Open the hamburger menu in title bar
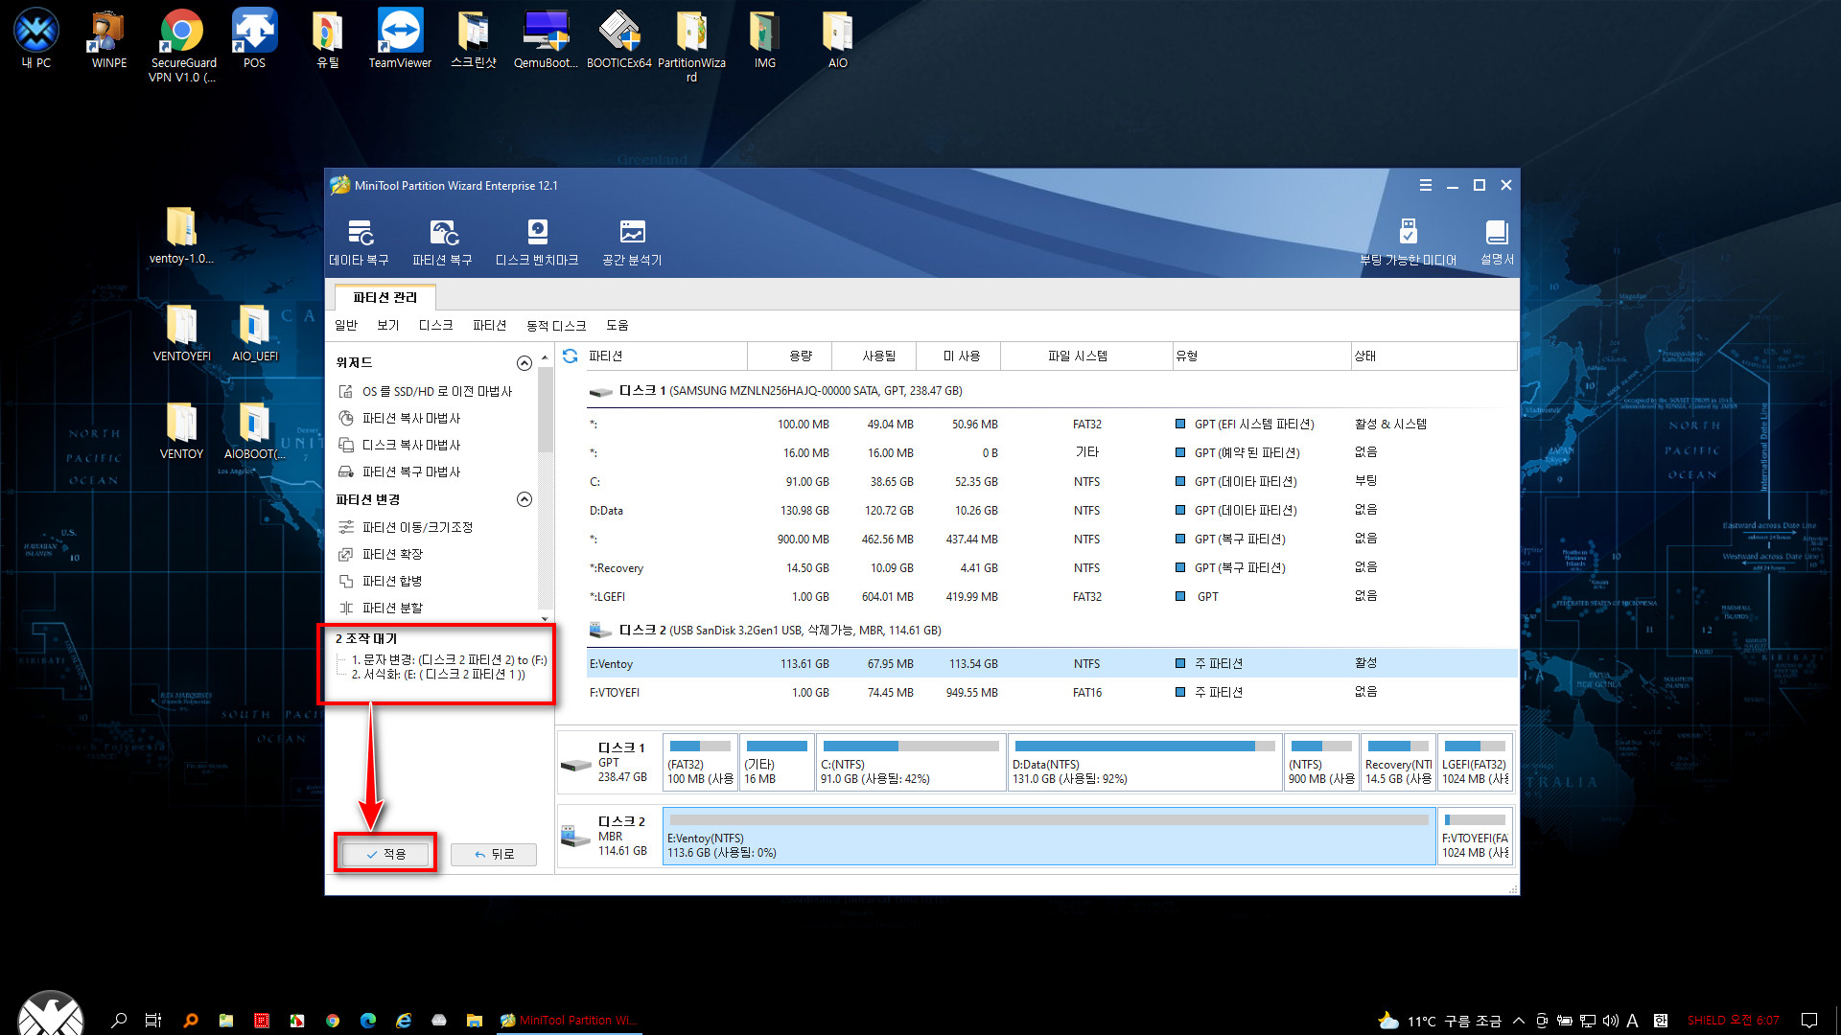 (1426, 186)
